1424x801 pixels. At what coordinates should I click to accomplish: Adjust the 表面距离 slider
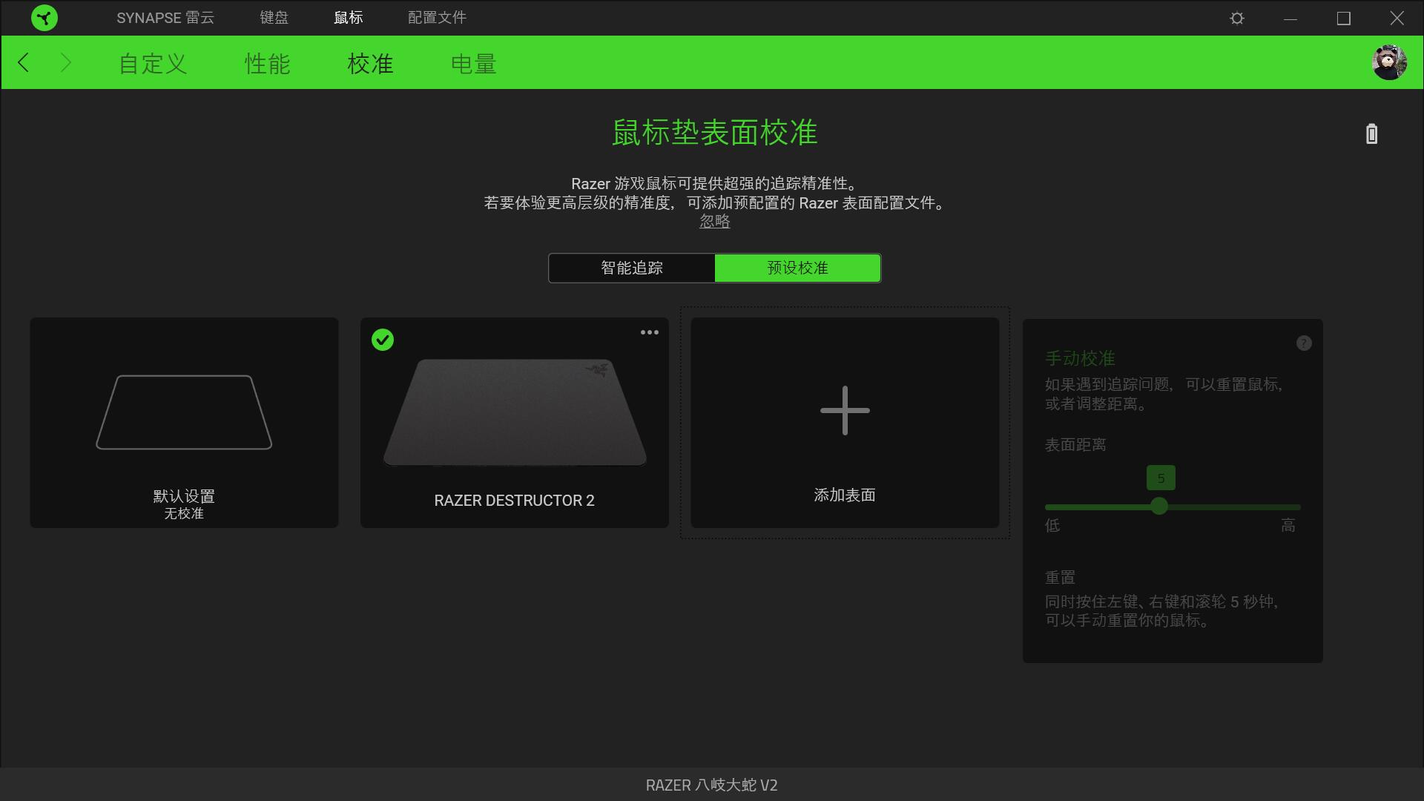1160,507
